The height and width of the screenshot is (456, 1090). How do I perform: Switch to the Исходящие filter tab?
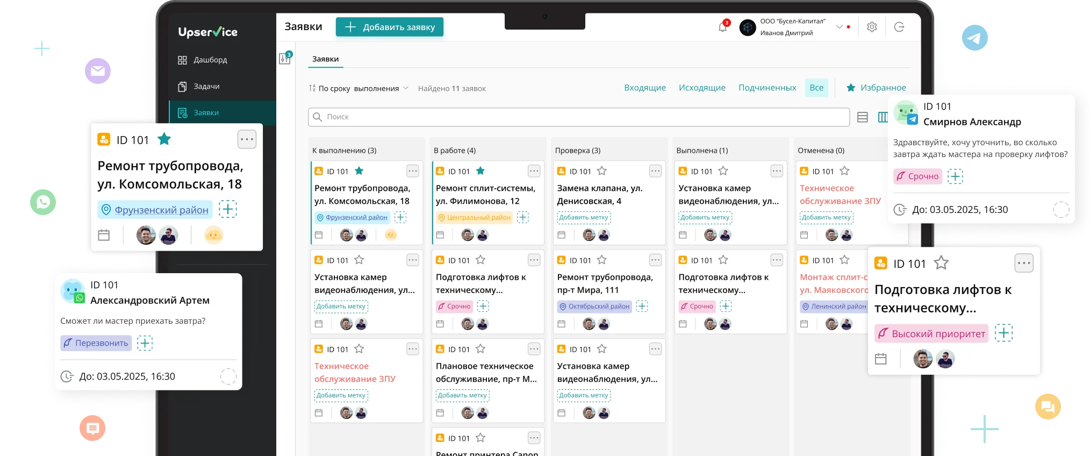pyautogui.click(x=702, y=88)
